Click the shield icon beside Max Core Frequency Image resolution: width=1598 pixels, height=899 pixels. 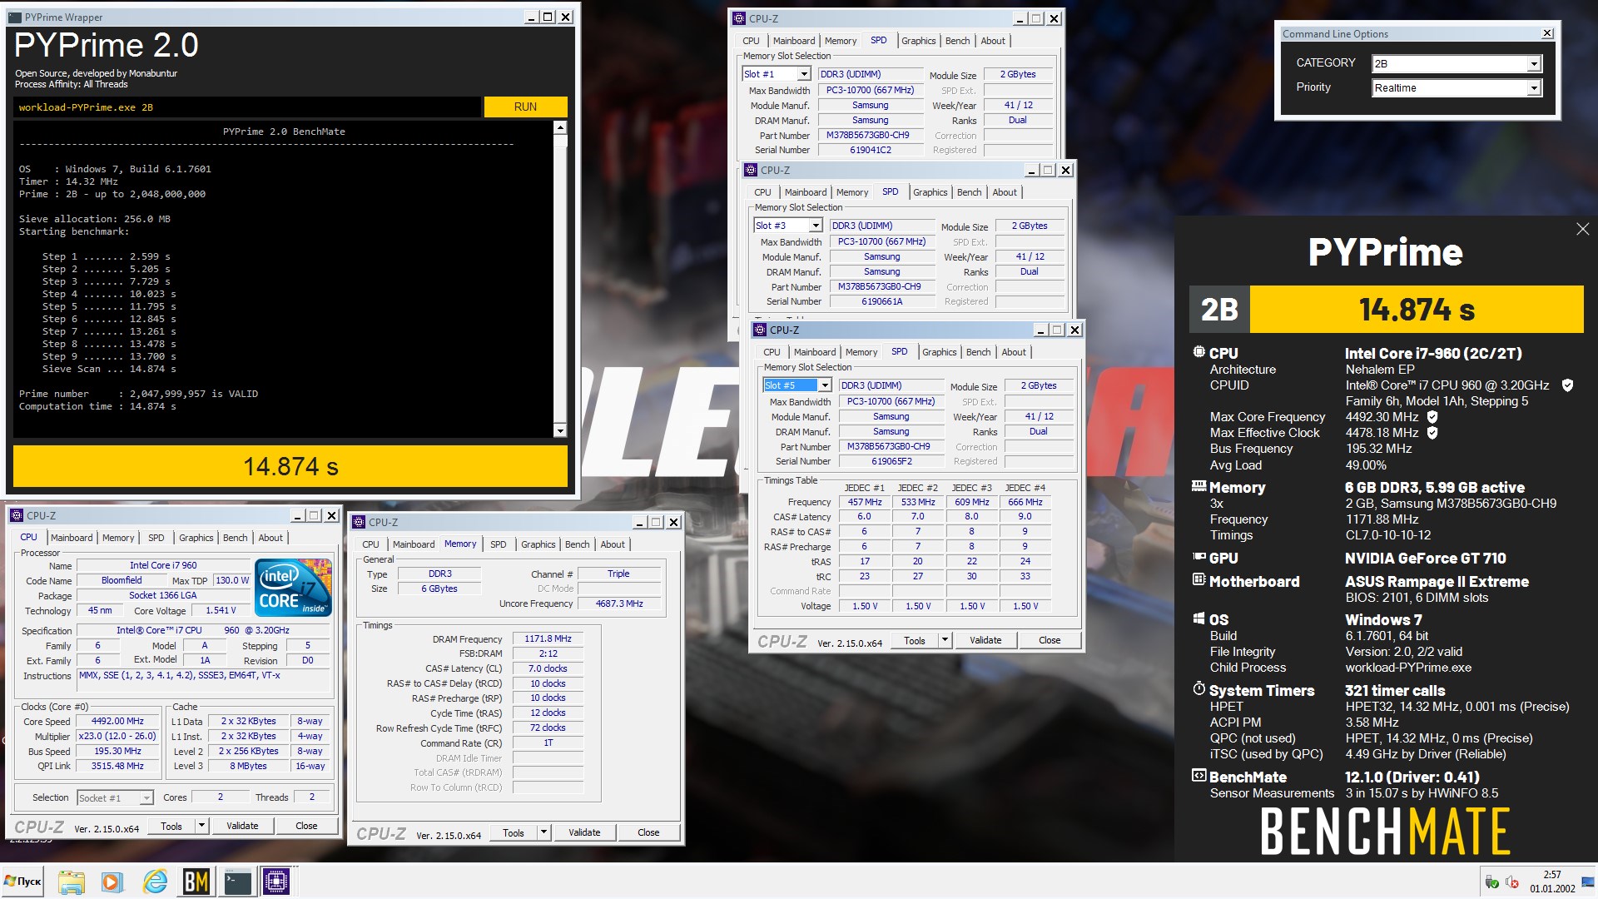[1432, 417]
